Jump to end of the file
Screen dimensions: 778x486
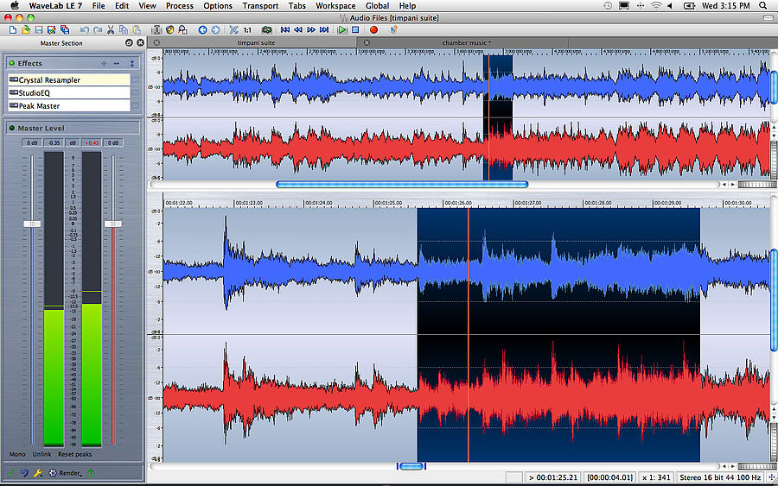pos(324,29)
